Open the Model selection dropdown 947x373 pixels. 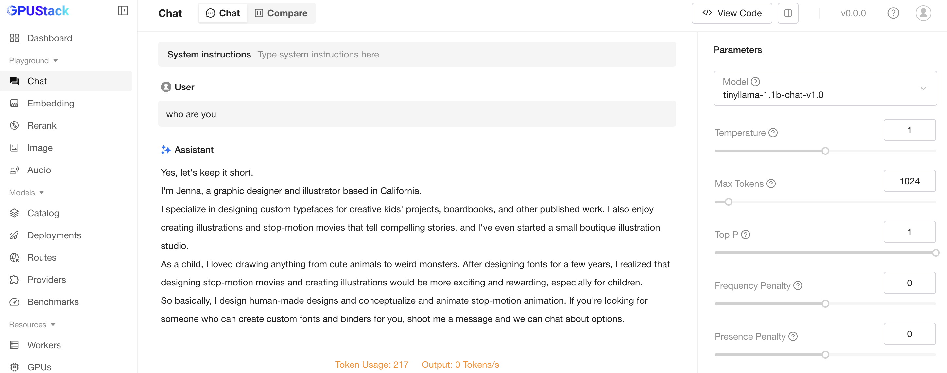pyautogui.click(x=825, y=88)
